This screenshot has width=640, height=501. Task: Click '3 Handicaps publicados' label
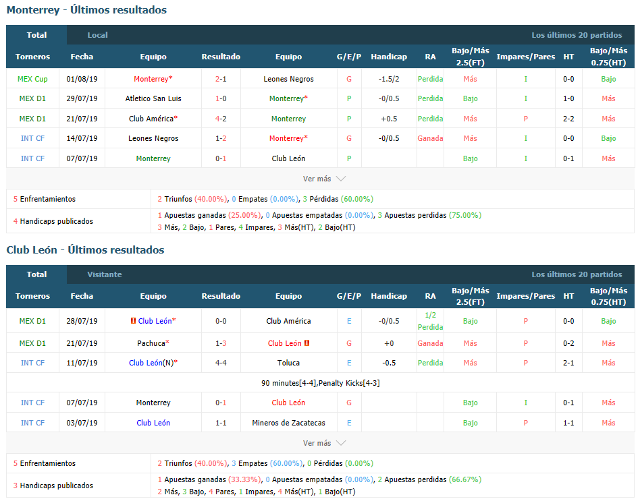click(x=53, y=485)
